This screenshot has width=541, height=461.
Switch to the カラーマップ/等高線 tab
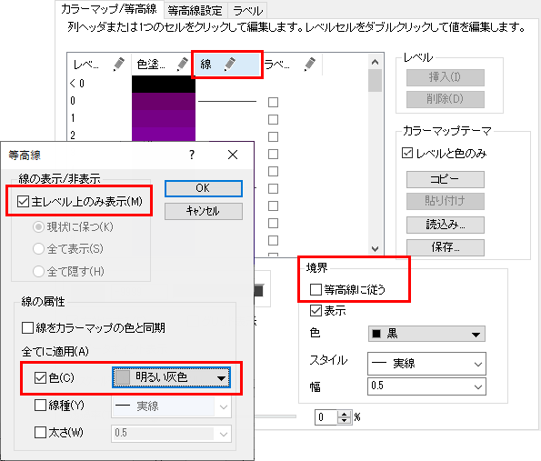click(109, 9)
